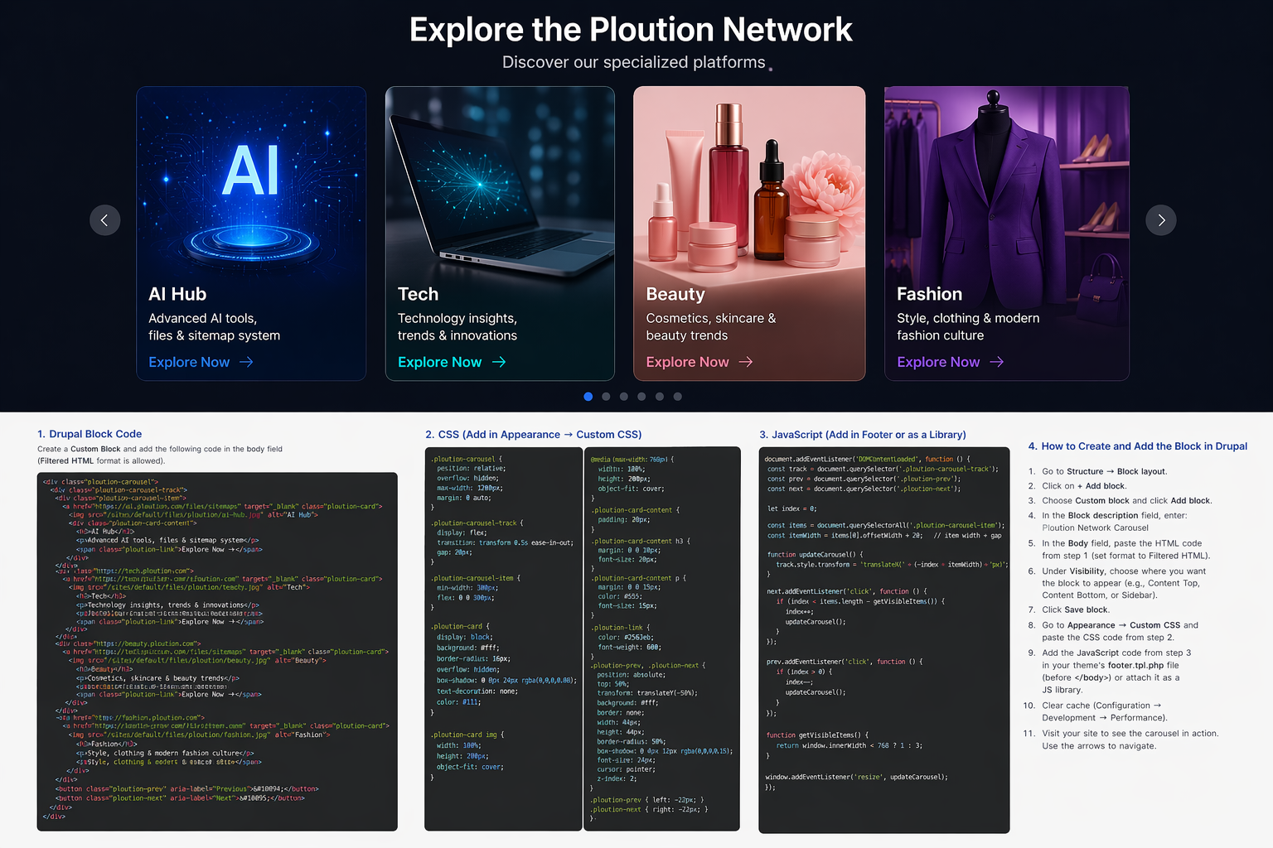Click the arrow icon beside Beauty's Explore Now
This screenshot has height=848, width=1273.
click(746, 362)
